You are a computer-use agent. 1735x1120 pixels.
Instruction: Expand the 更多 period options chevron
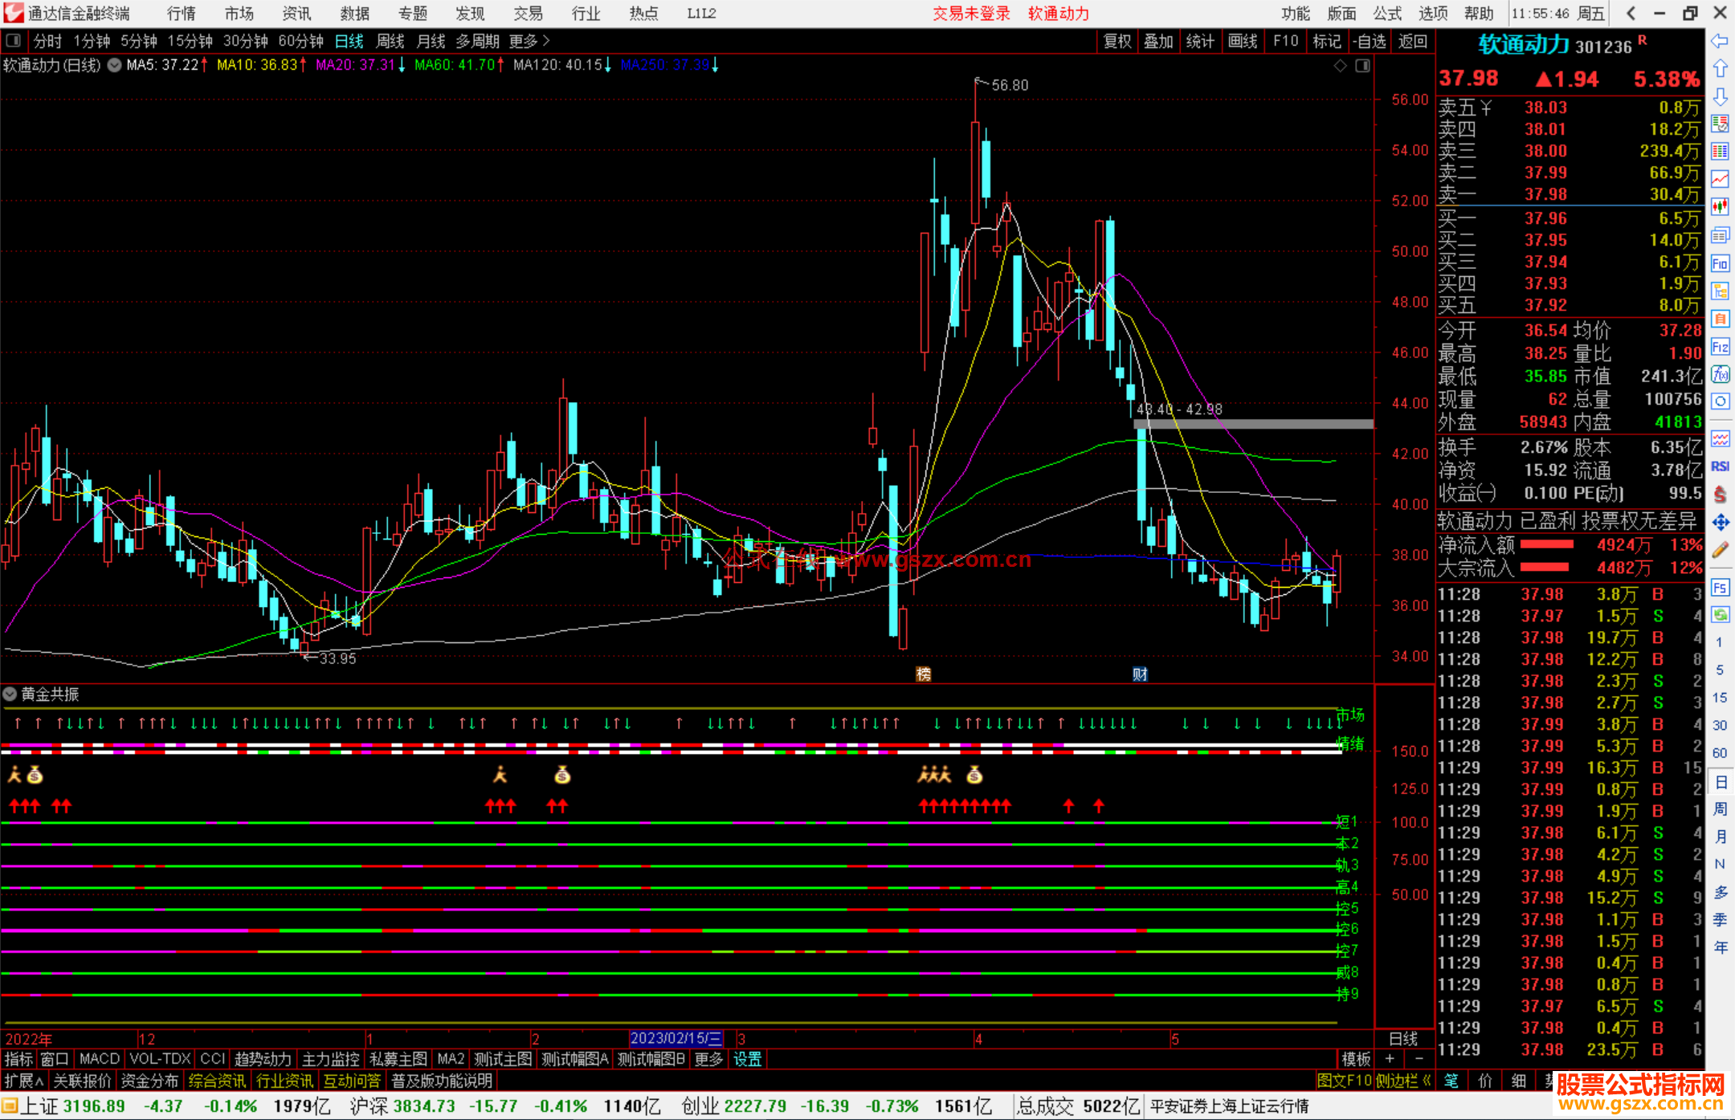tap(546, 40)
